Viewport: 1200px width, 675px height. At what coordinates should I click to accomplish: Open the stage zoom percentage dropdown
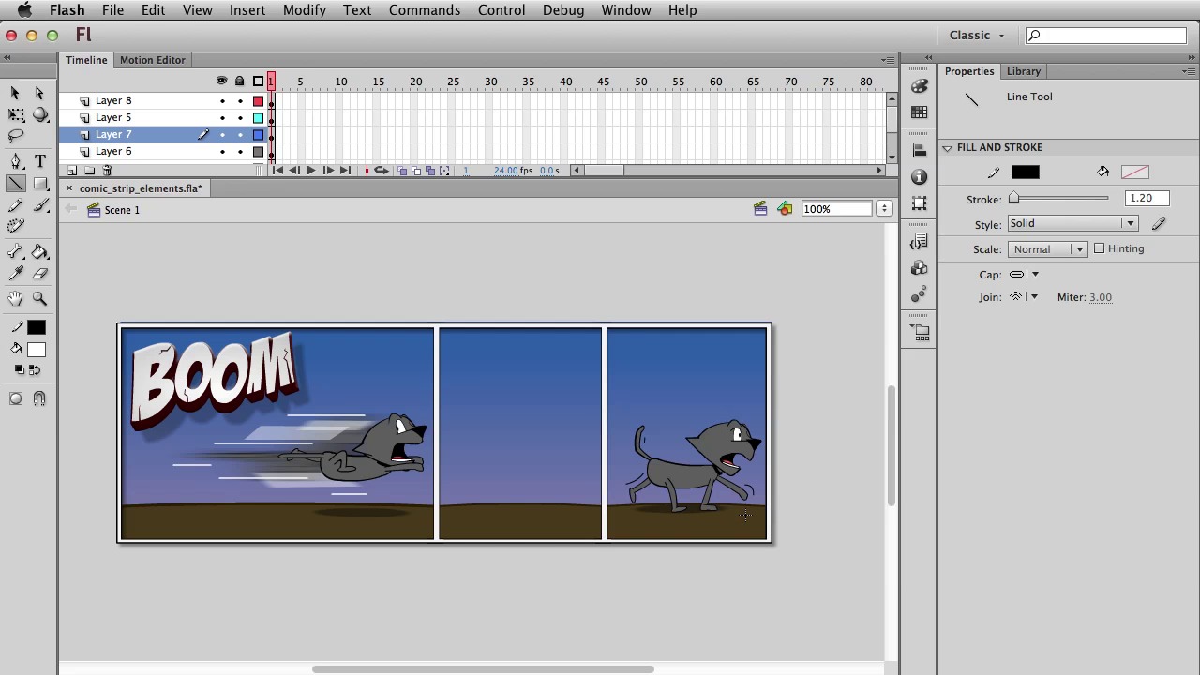884,208
